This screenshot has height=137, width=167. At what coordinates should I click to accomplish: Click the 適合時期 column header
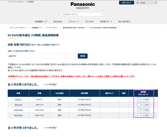point(84,93)
